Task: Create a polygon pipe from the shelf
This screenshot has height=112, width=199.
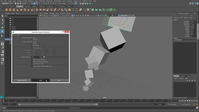Action: [x=32, y=10]
